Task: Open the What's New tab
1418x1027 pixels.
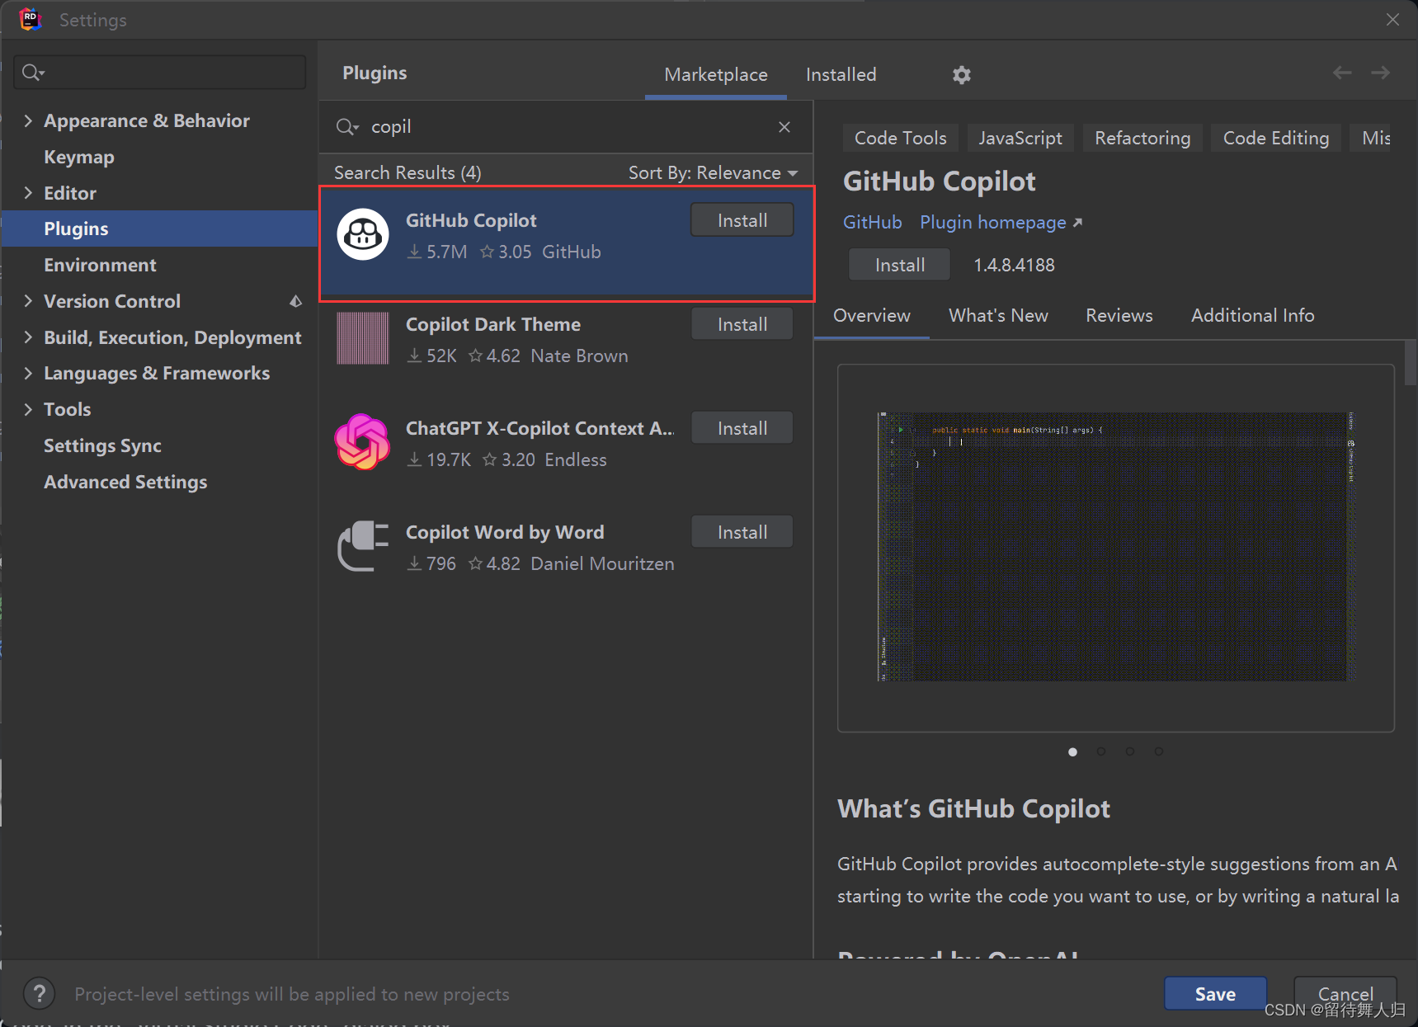Action: point(998,316)
